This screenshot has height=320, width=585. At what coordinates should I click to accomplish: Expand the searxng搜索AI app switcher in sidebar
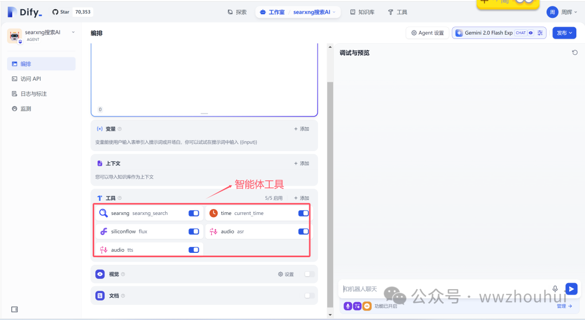click(x=73, y=32)
